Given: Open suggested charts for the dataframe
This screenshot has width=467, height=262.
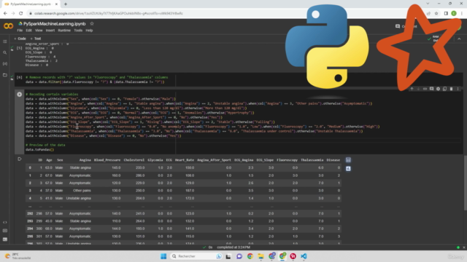Looking at the screenshot, I should 348,168.
